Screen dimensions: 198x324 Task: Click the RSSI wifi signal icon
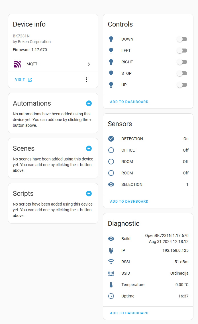click(x=111, y=262)
